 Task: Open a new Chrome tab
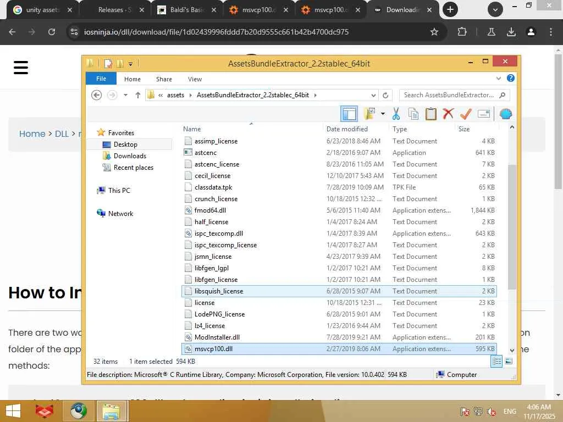click(450, 10)
